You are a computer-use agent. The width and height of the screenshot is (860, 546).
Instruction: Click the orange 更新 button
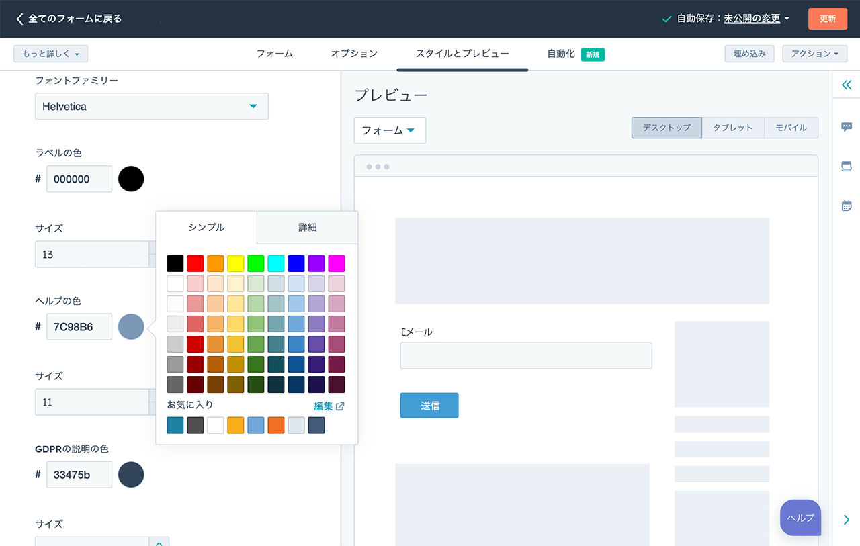pyautogui.click(x=827, y=19)
